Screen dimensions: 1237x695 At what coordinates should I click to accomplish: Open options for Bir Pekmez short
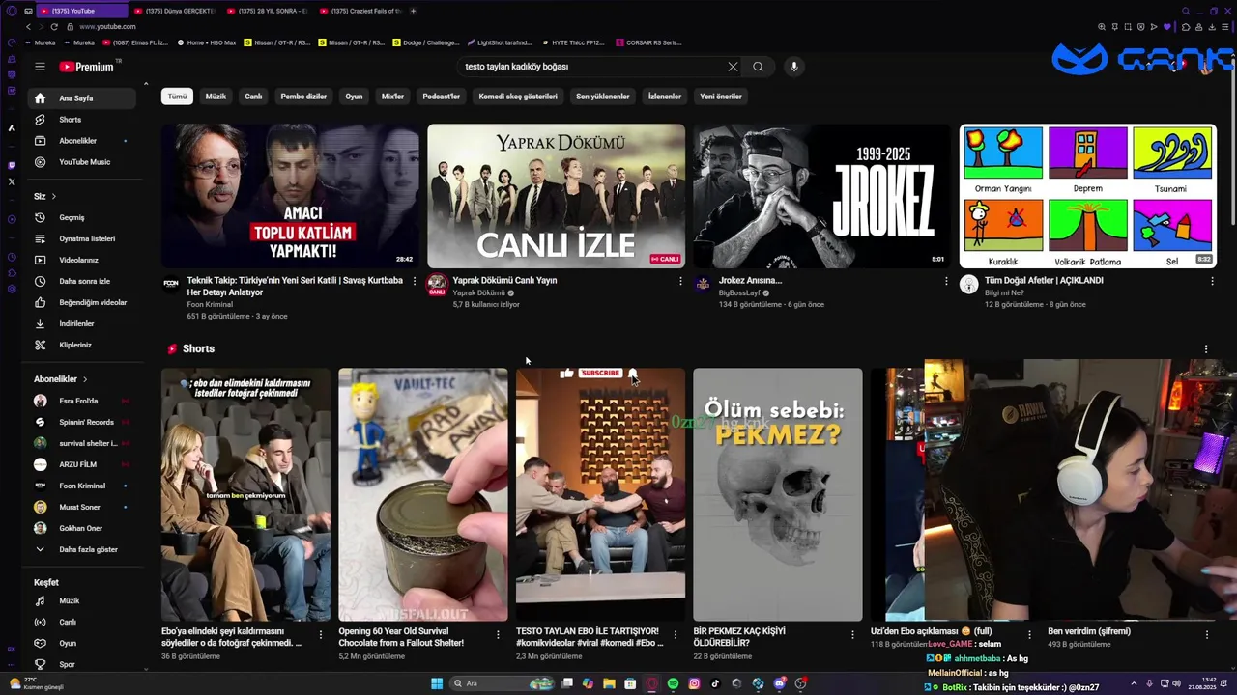point(852,634)
